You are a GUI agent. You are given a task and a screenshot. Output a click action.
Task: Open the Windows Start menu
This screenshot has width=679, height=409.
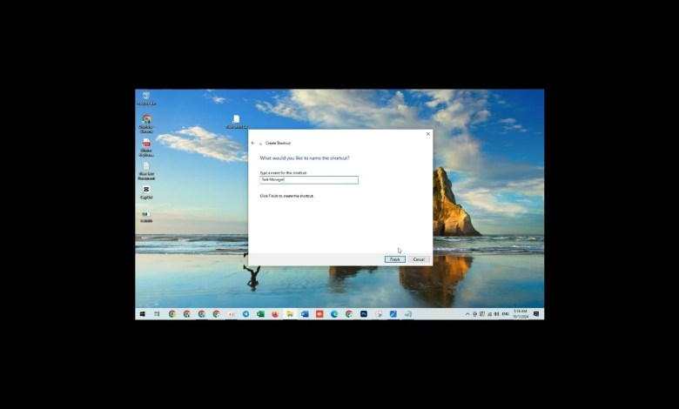pyautogui.click(x=142, y=314)
